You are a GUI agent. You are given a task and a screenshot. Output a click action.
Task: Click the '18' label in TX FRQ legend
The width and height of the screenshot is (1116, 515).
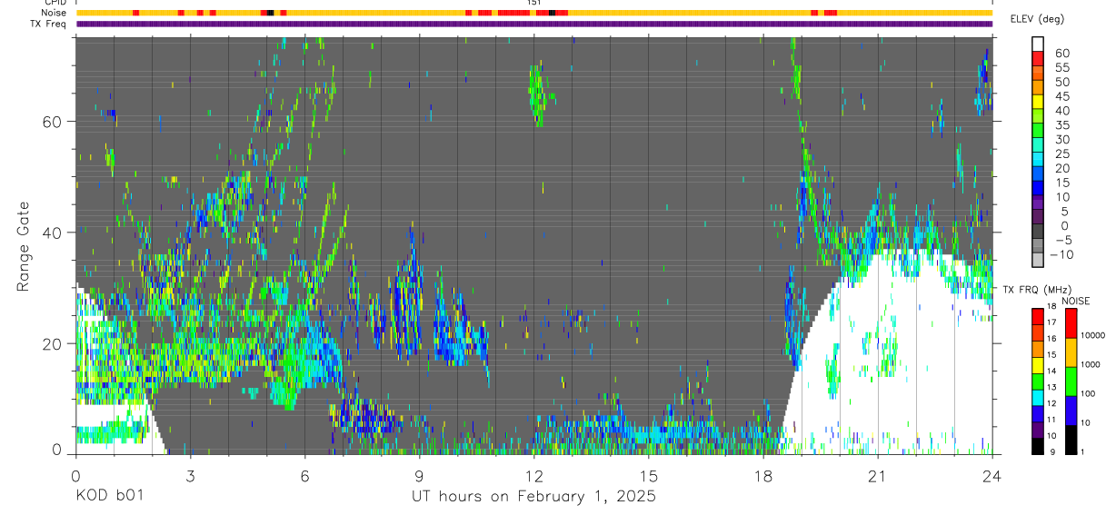tap(1051, 306)
